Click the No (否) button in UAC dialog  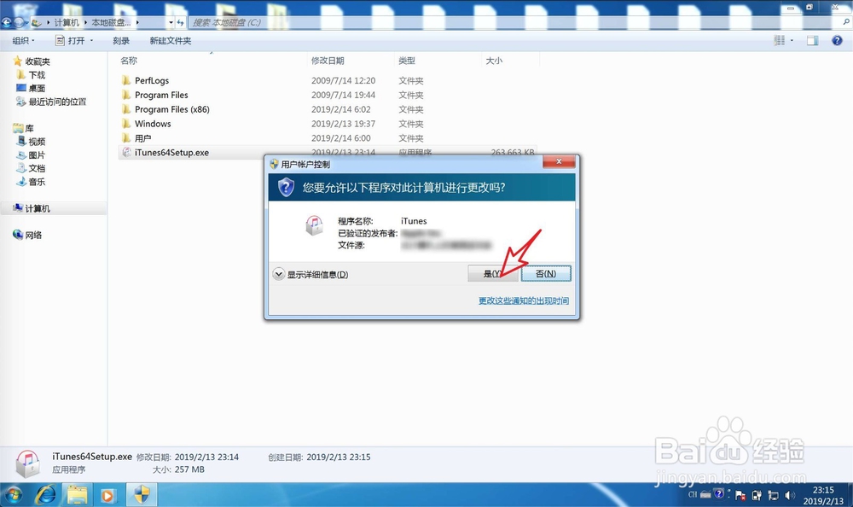(x=546, y=273)
